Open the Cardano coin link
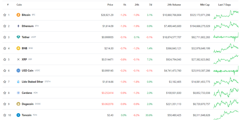The height and width of the screenshot is (120, 244). coord(27,93)
